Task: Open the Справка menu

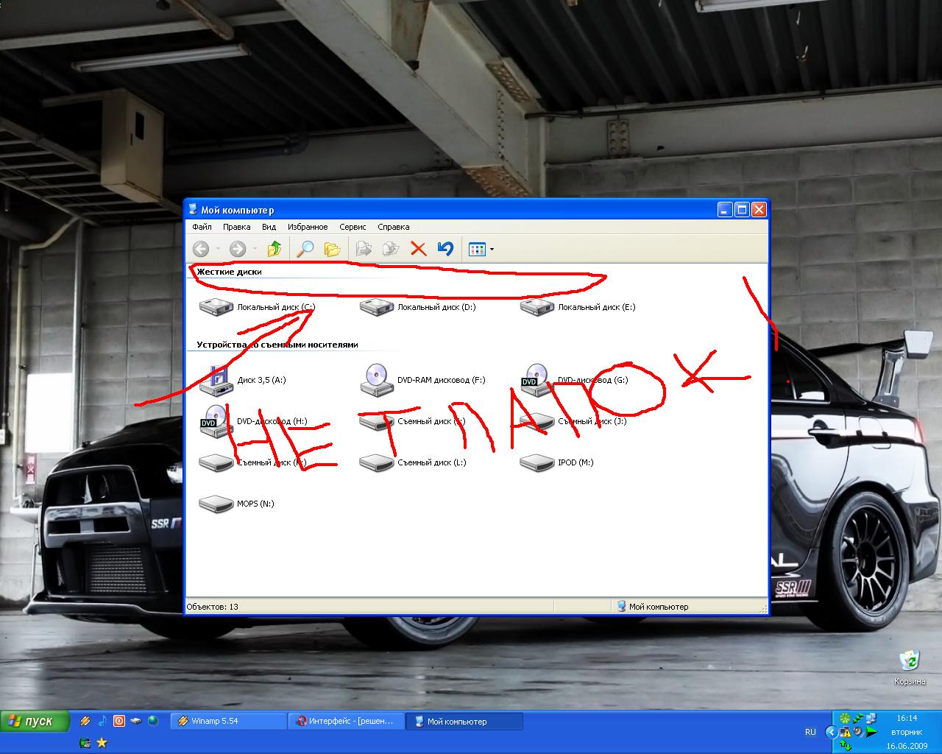Action: point(394,227)
